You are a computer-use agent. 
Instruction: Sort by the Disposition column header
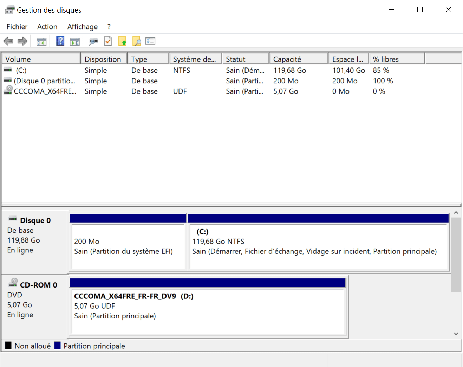pos(104,59)
